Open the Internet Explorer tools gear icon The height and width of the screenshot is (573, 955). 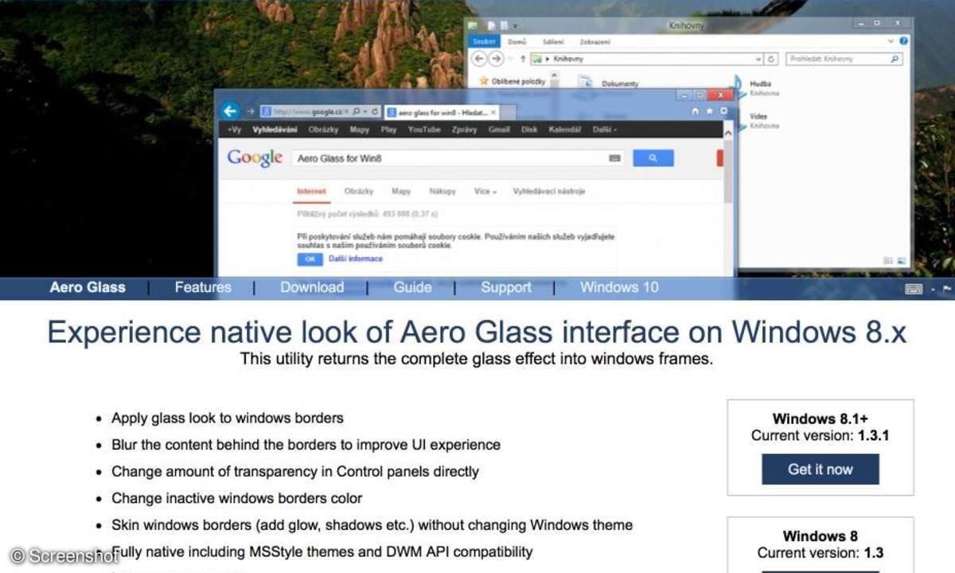click(723, 111)
